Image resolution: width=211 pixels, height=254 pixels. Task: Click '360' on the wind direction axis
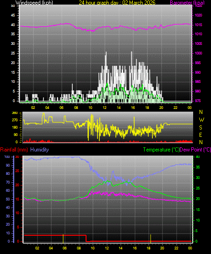point(15,113)
